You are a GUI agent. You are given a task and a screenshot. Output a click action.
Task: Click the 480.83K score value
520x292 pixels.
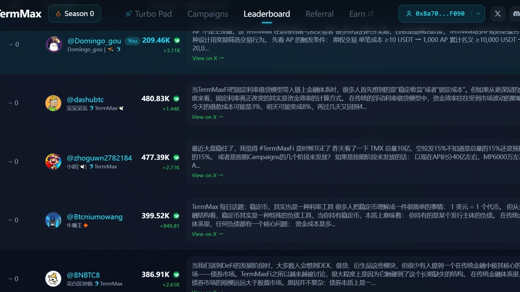tap(155, 99)
